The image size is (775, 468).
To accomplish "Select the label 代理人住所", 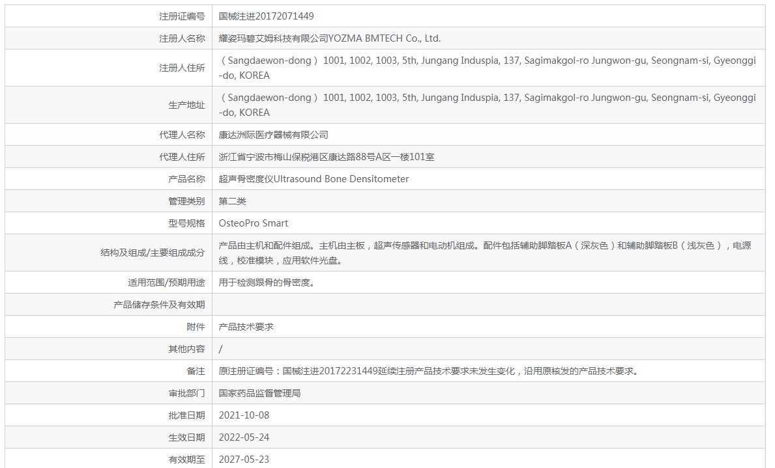I will point(182,157).
